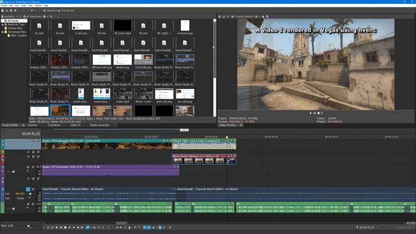The image size is (416, 234).
Task: Open the media Views icon
Action: [x=44, y=16]
